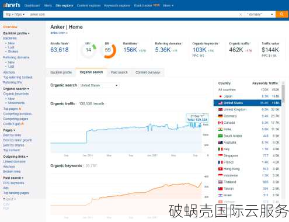Collapse the Backlink profile sidebar section

pyautogui.click(x=16, y=33)
